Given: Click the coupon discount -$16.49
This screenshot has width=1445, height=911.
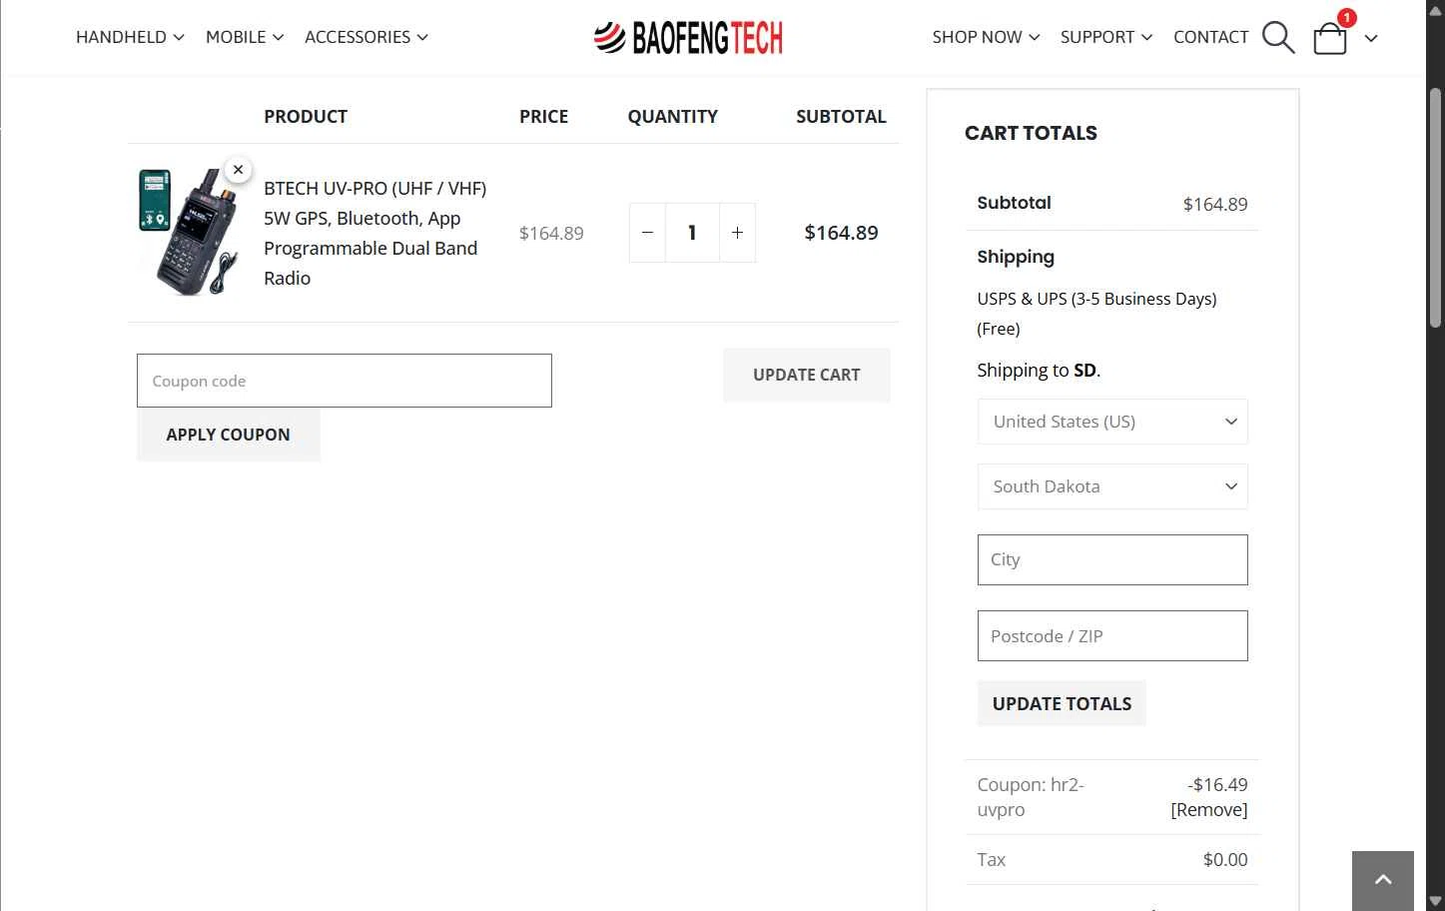Looking at the screenshot, I should pos(1217,785).
